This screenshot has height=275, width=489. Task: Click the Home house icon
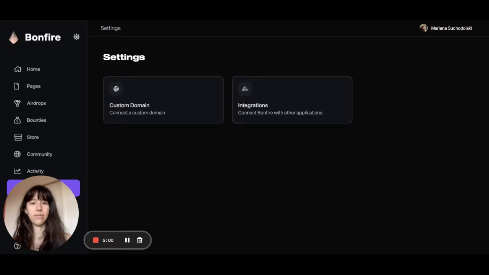[18, 69]
